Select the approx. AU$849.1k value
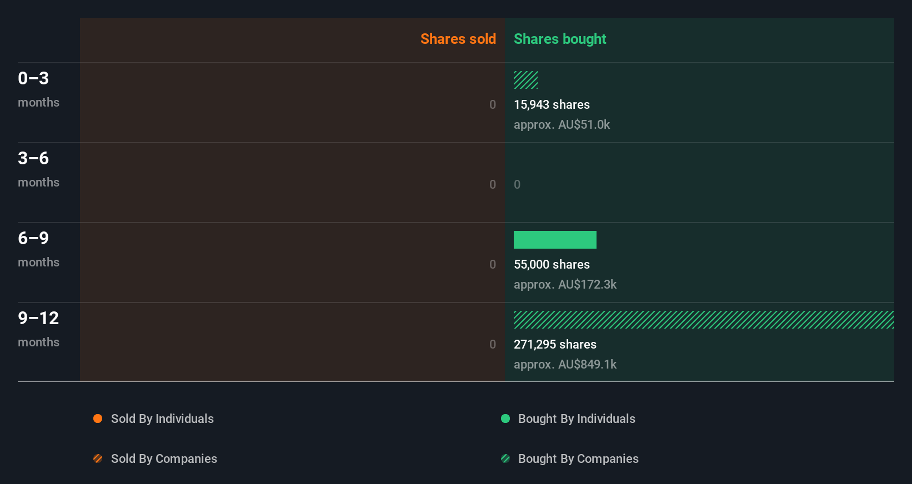The width and height of the screenshot is (912, 484). [565, 364]
